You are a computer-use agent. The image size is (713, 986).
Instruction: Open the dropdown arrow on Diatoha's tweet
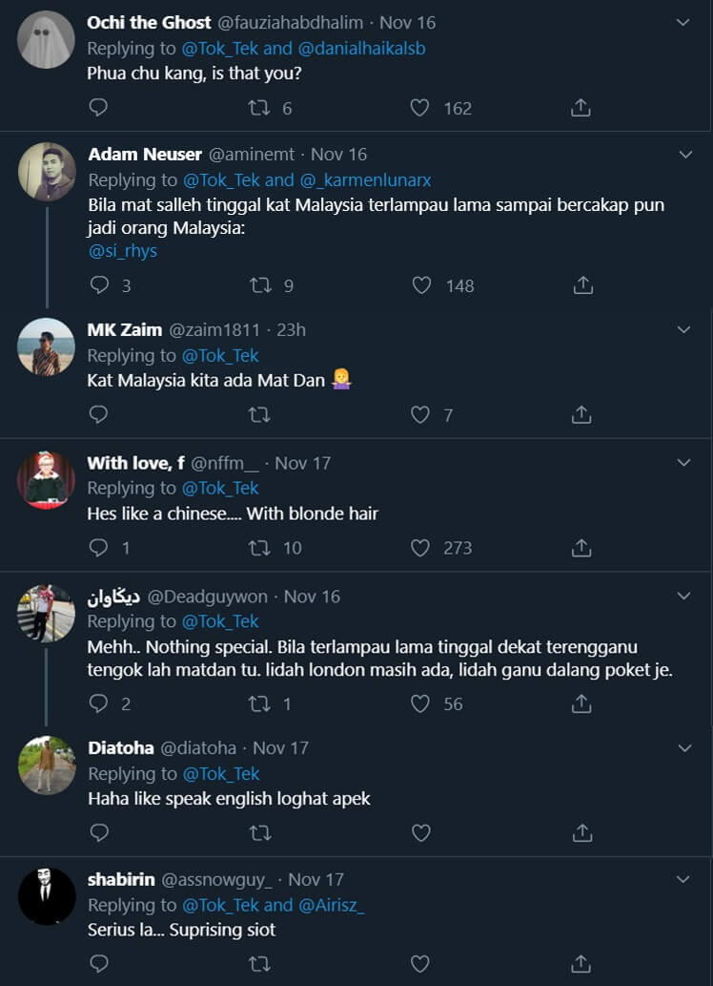(x=683, y=747)
